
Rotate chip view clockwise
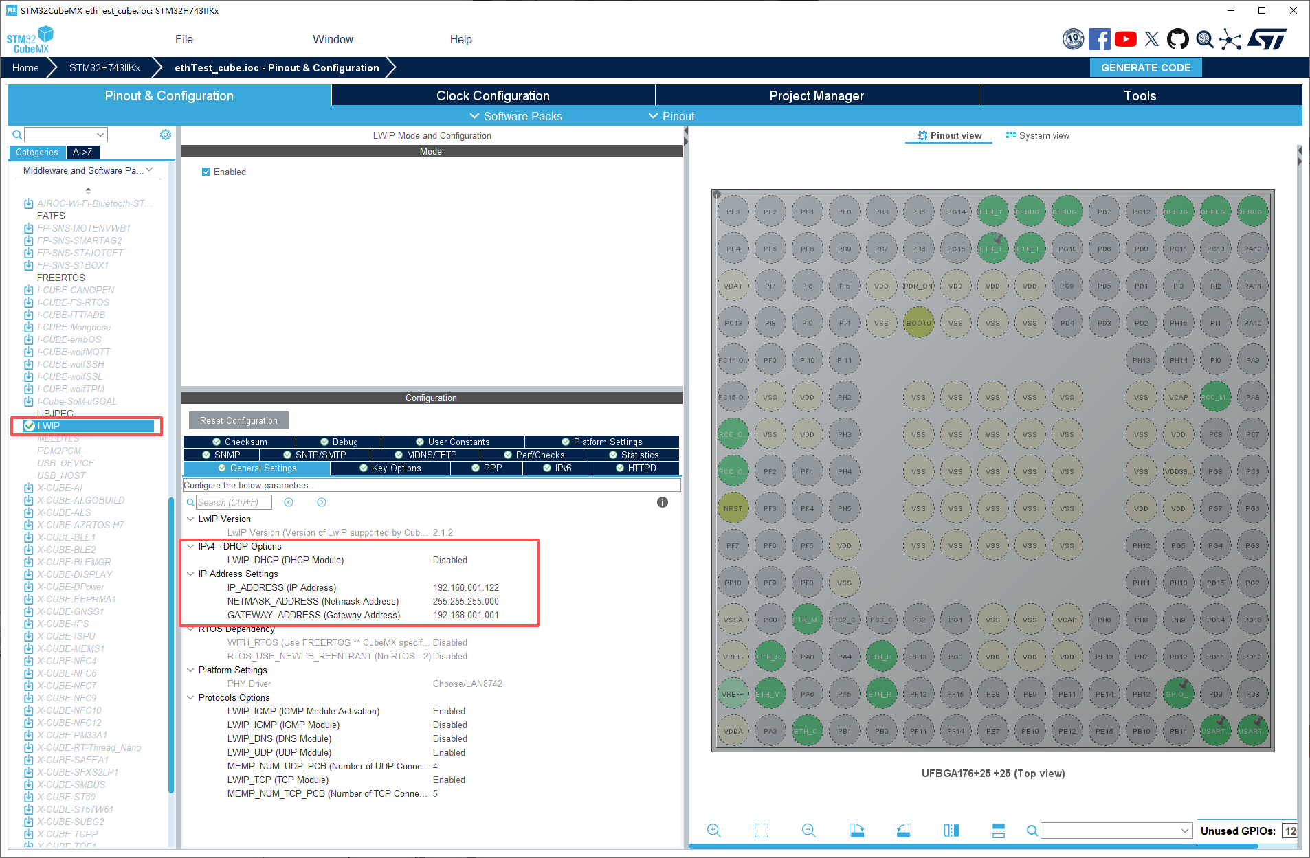pyautogui.click(x=856, y=831)
